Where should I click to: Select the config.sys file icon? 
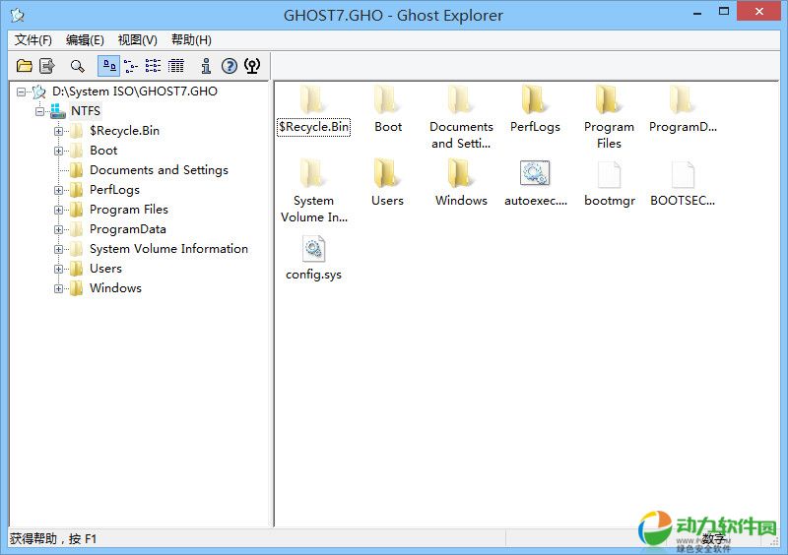coord(313,248)
